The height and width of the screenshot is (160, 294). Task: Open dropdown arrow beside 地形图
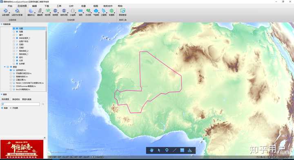click(51, 13)
